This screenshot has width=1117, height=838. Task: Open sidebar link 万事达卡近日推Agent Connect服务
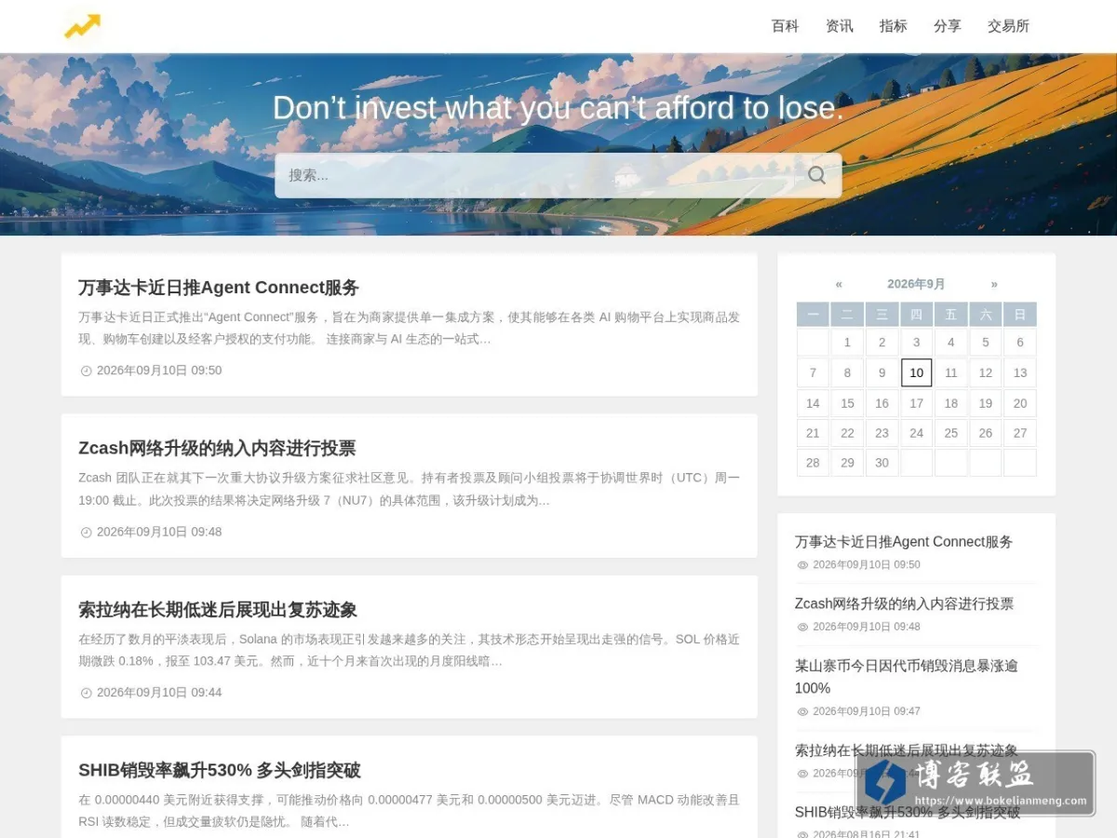point(904,542)
